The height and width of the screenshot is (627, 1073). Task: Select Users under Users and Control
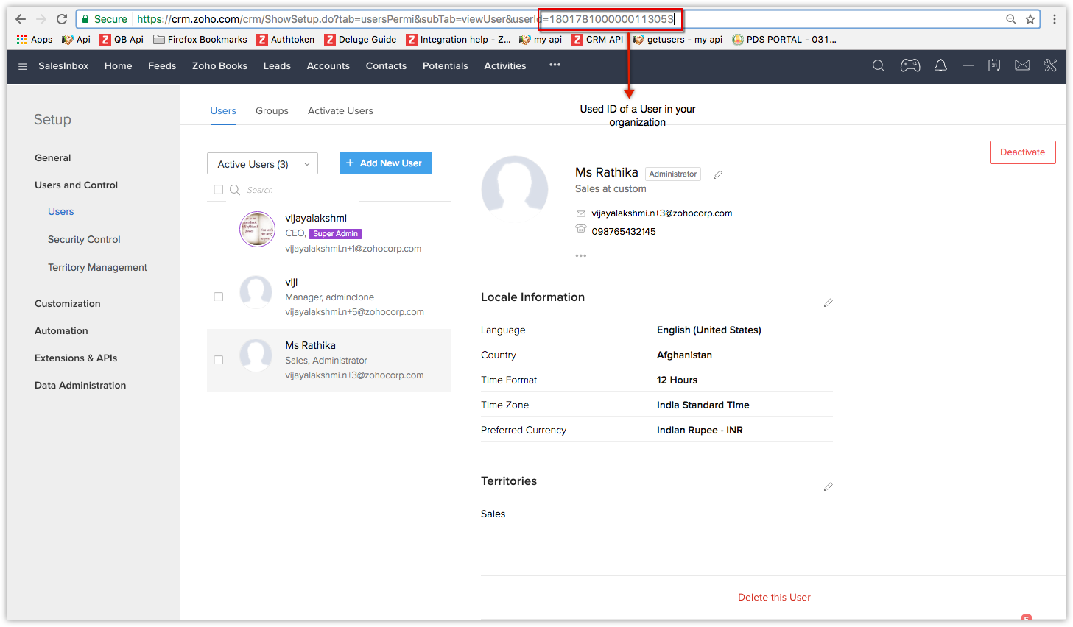(61, 211)
